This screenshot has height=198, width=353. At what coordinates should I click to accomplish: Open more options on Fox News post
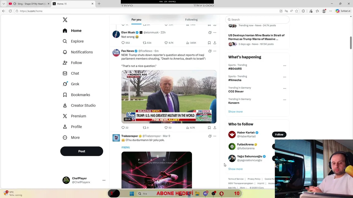tap(215, 51)
